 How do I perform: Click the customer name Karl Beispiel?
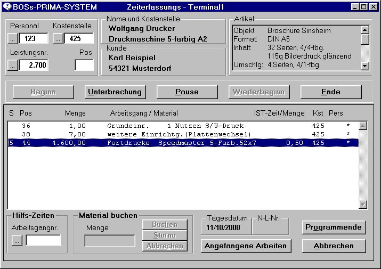132,58
